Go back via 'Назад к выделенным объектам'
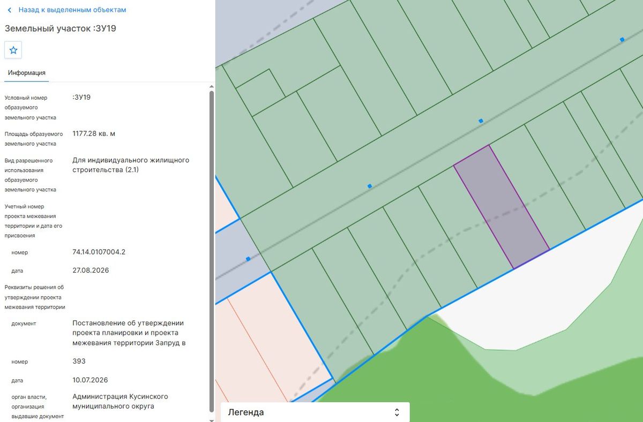This screenshot has width=643, height=422. pos(67,10)
